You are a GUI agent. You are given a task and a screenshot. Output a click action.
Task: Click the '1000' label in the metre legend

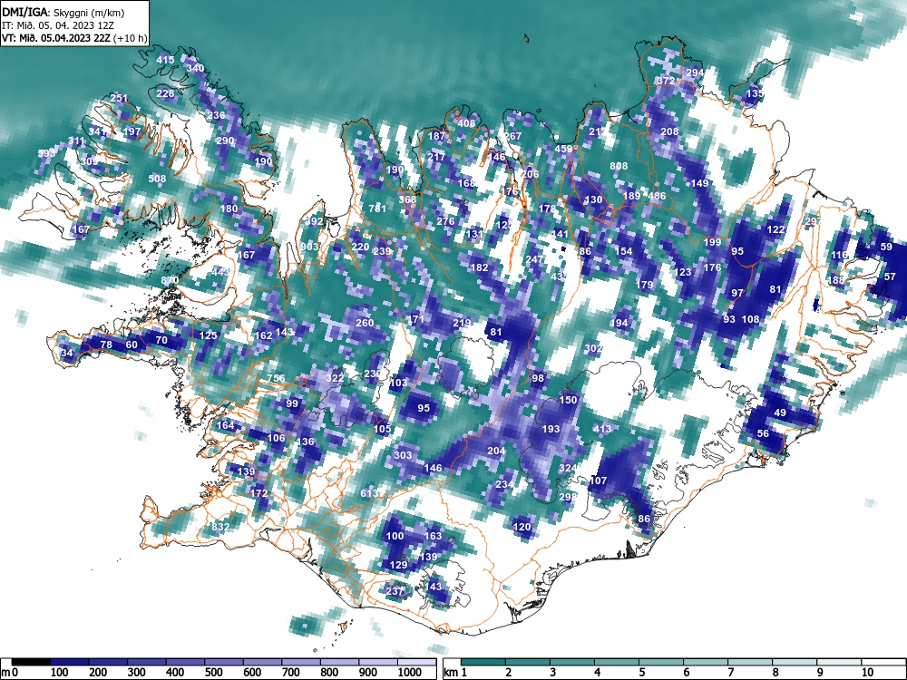pyautogui.click(x=410, y=673)
